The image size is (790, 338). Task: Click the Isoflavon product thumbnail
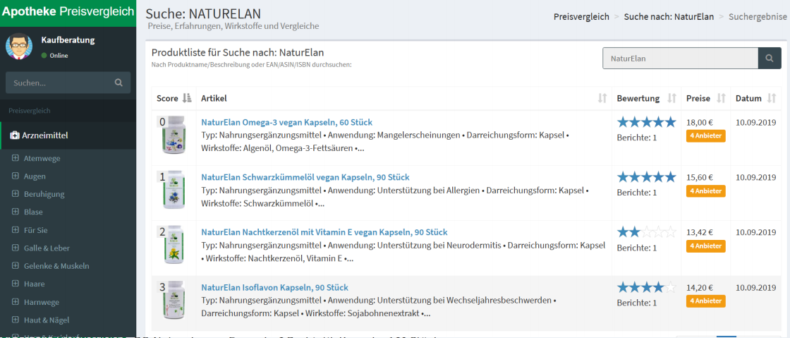coord(174,300)
